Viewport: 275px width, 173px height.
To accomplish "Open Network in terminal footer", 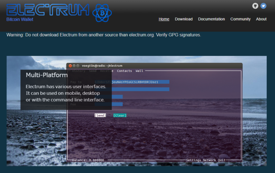I will [x=209, y=160].
